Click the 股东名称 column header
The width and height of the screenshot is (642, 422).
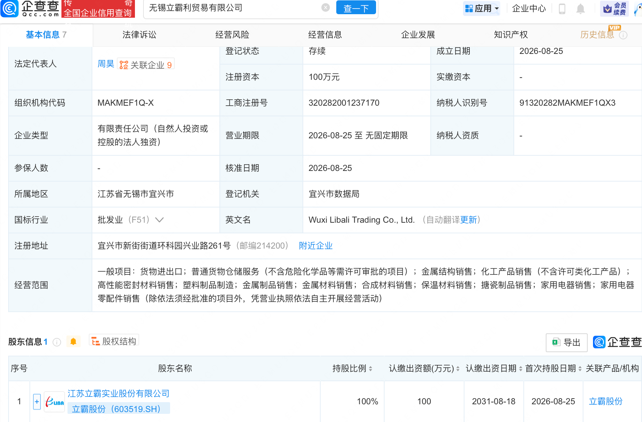(x=175, y=368)
